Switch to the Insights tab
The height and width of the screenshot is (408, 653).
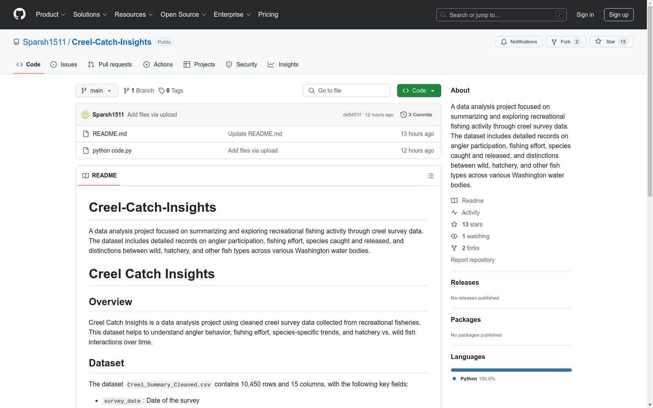pyautogui.click(x=283, y=64)
